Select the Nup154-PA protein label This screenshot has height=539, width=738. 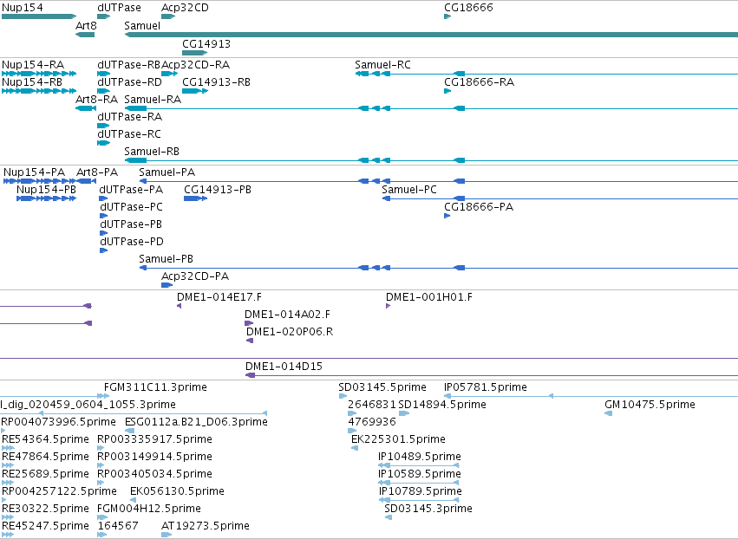click(x=35, y=172)
